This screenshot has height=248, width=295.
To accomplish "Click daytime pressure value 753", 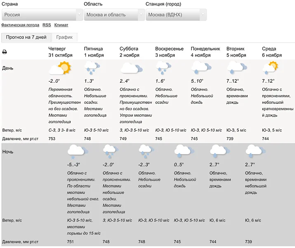I will [x=52, y=139].
